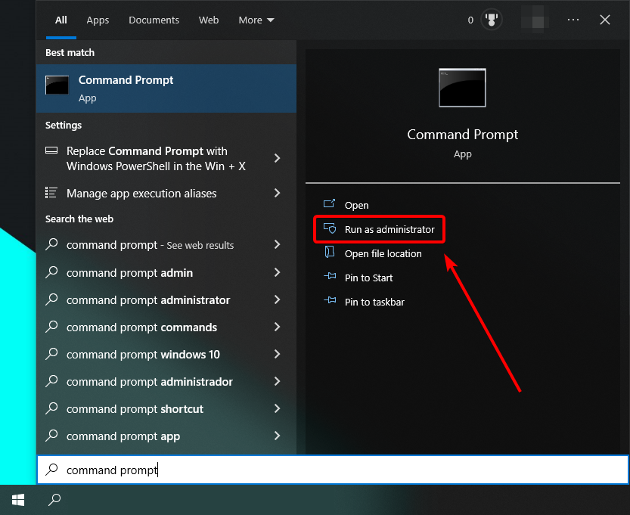The width and height of the screenshot is (630, 515).
Task: Expand 'command prompt administrador' chevron
Action: tap(277, 381)
